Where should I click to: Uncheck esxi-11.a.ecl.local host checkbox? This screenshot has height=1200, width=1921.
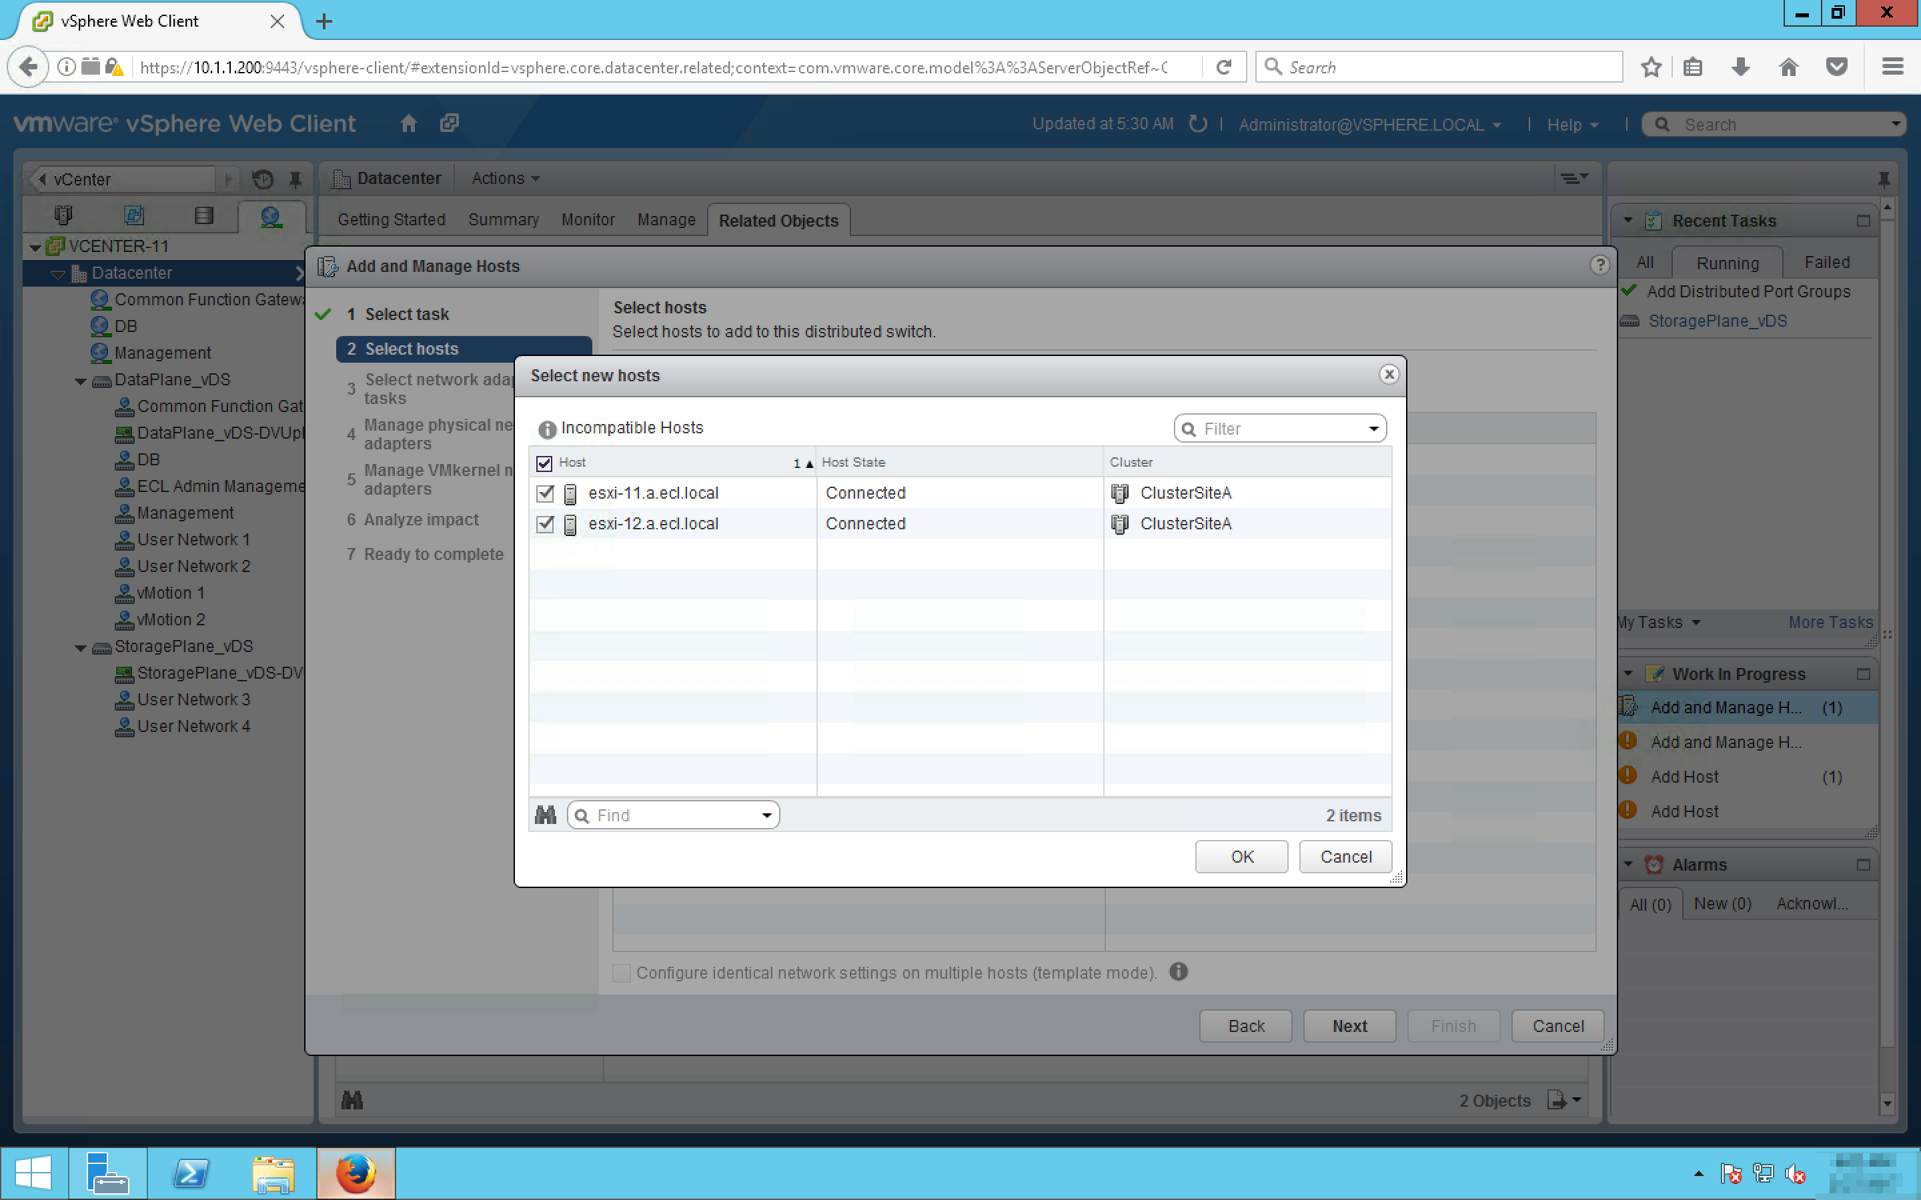point(544,493)
